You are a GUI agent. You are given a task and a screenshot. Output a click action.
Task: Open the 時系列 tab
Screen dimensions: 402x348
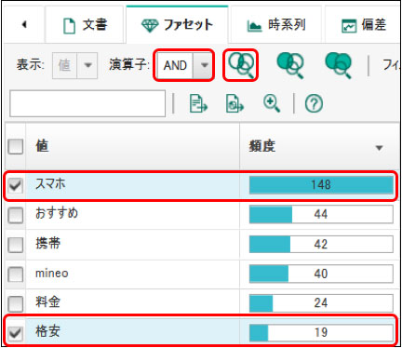276,25
